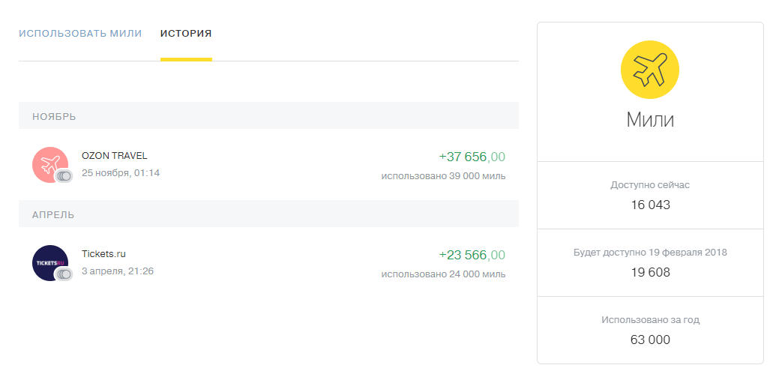Screen dimensions: 773x371
Task: Click the +37 656,00 compensation amount
Action: coord(472,157)
